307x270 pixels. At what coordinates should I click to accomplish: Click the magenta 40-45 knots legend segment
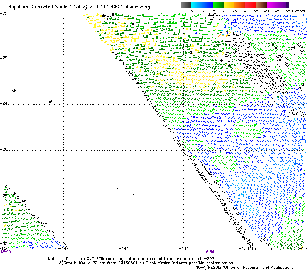272,5
